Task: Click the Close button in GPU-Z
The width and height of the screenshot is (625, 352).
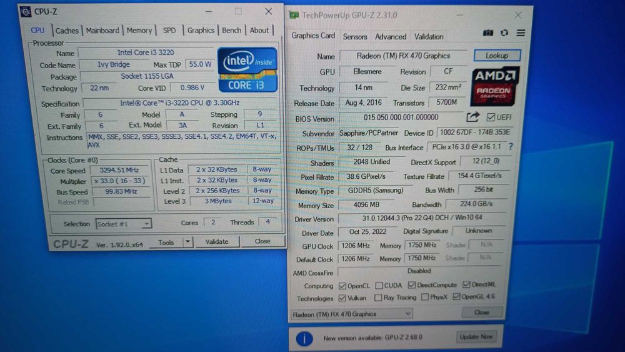Action: point(481,312)
